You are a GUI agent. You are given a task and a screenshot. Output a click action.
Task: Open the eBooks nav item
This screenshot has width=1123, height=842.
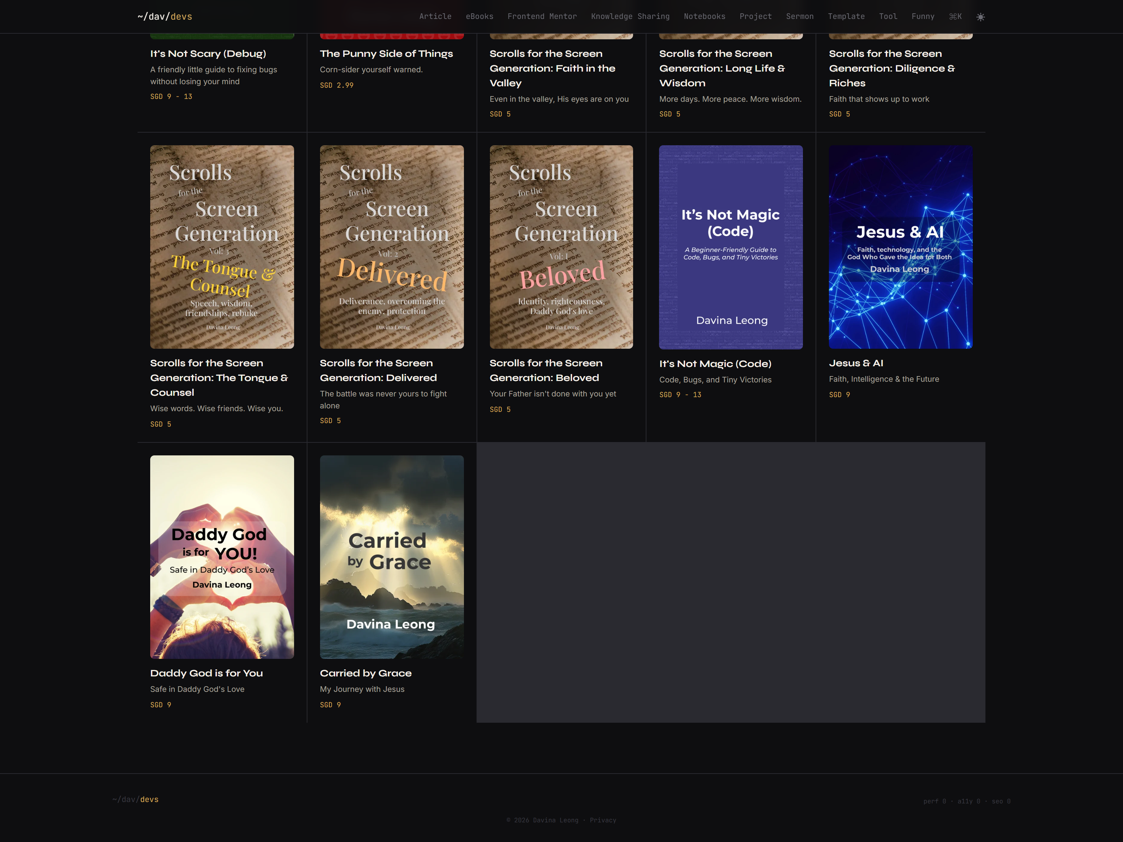479,17
